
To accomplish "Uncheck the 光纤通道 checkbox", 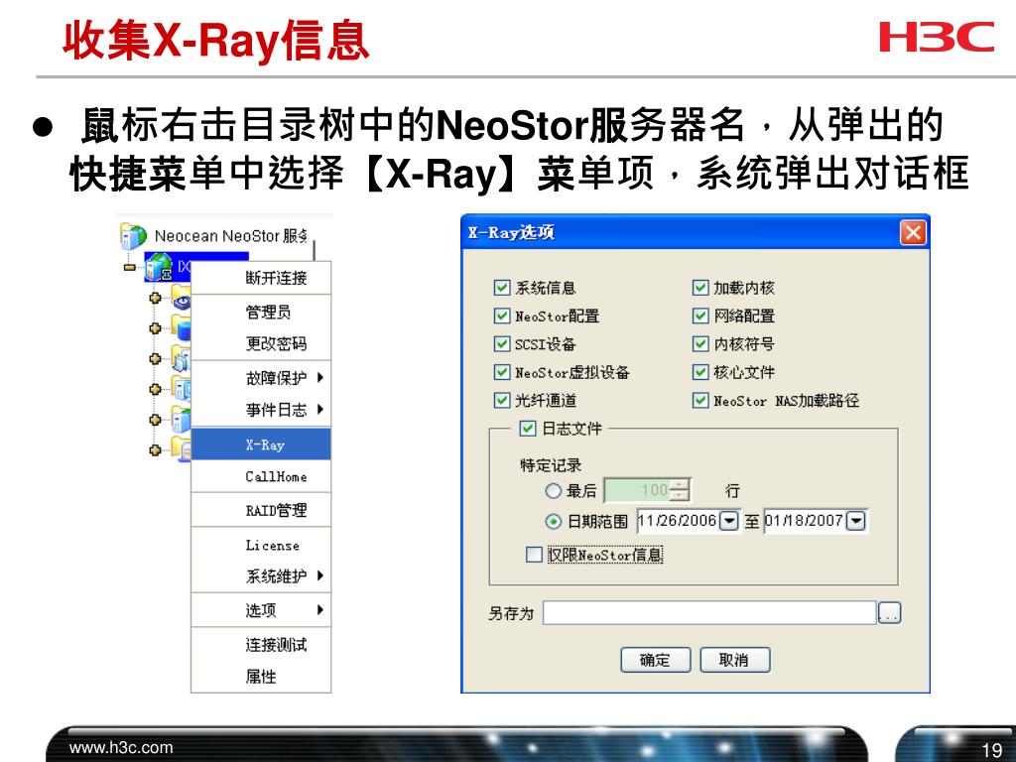I will pyautogui.click(x=501, y=400).
